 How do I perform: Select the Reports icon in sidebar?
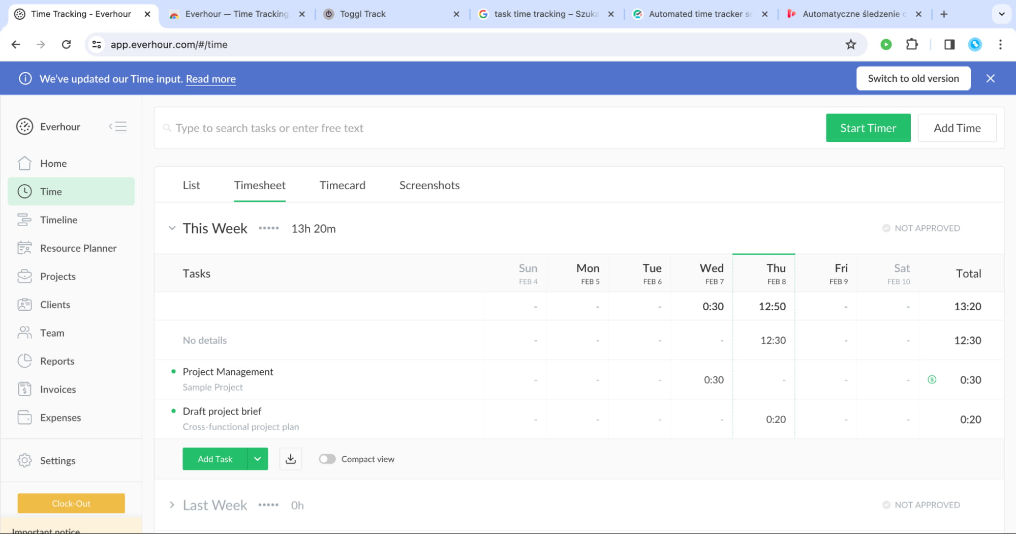click(x=24, y=361)
